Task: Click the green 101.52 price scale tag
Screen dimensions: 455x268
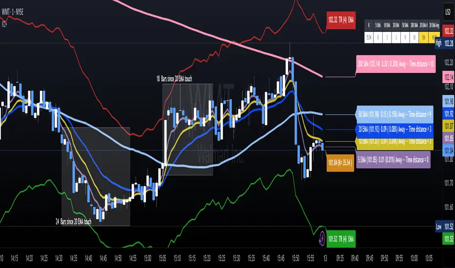Action: [x=448, y=239]
